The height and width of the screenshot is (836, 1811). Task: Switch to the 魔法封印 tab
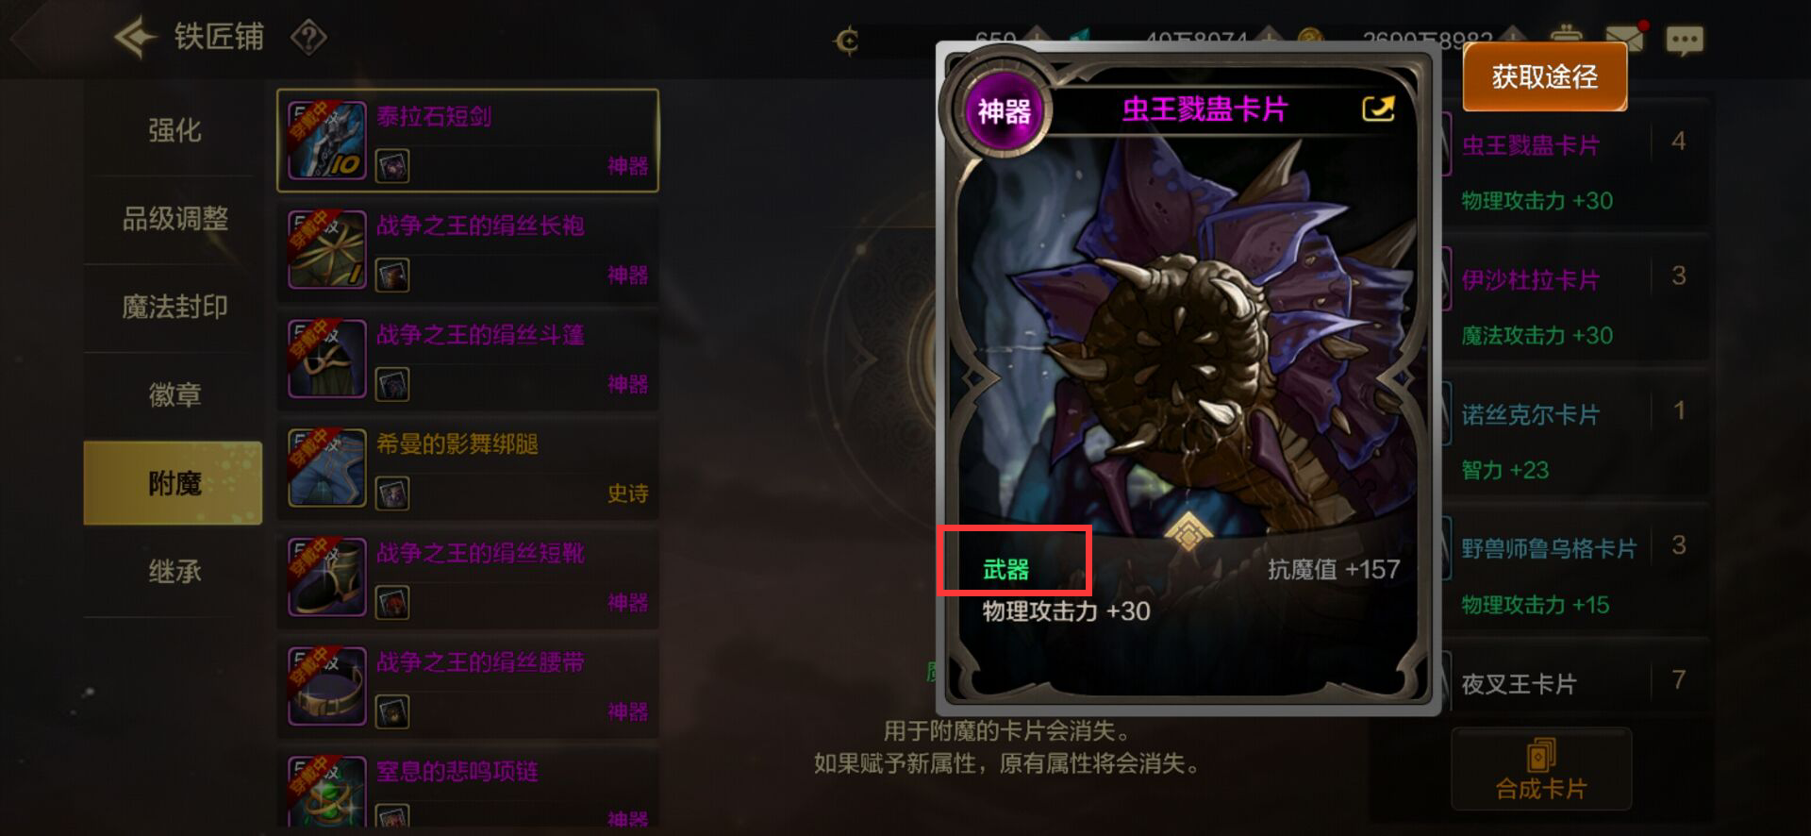174,307
